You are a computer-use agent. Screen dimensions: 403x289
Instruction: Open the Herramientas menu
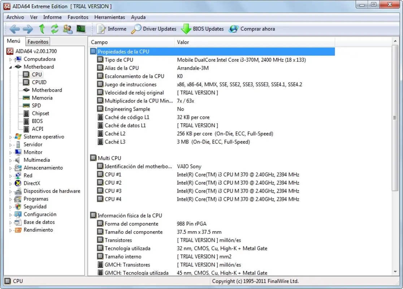(x=109, y=17)
